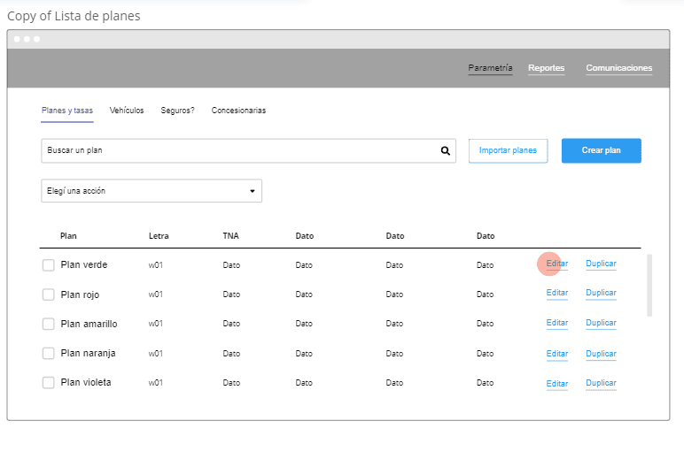684x459 pixels.
Task: Click Editar for Plan naranja
Action: [x=557, y=354]
